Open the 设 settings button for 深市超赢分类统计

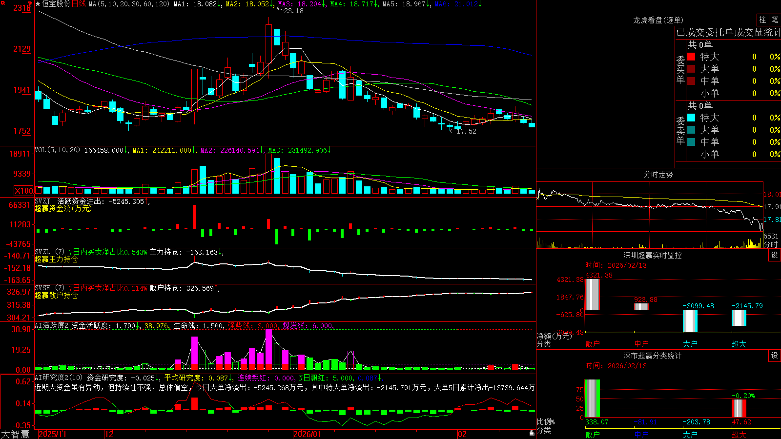pos(775,356)
